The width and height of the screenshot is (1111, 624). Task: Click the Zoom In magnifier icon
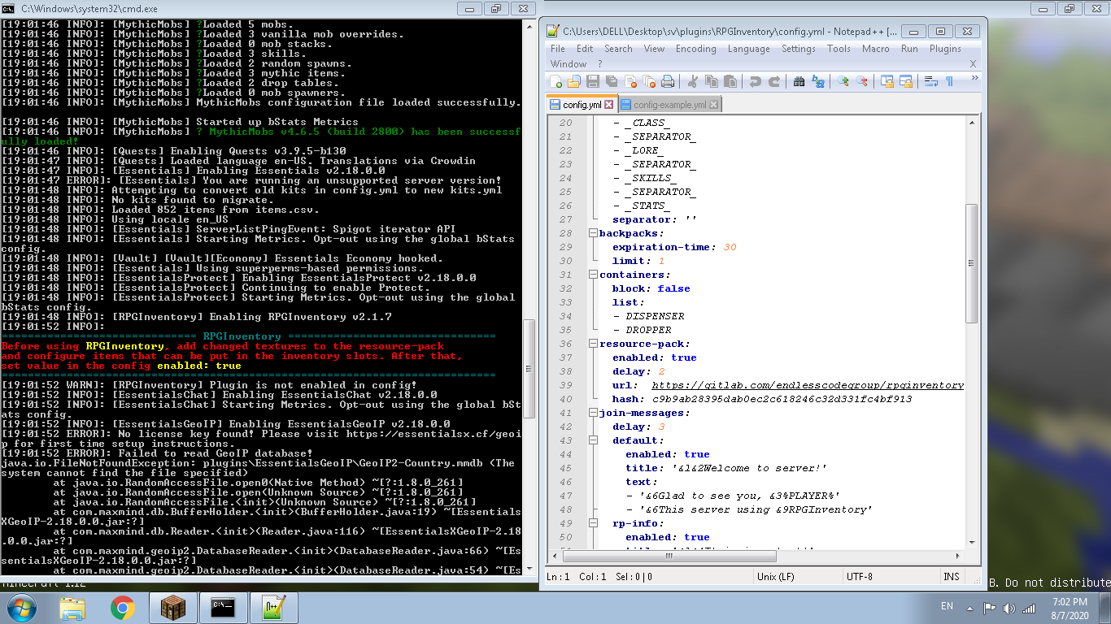click(x=843, y=81)
